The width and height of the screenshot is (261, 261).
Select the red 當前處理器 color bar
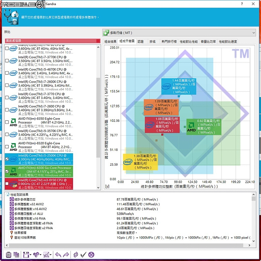(x=53, y=41)
